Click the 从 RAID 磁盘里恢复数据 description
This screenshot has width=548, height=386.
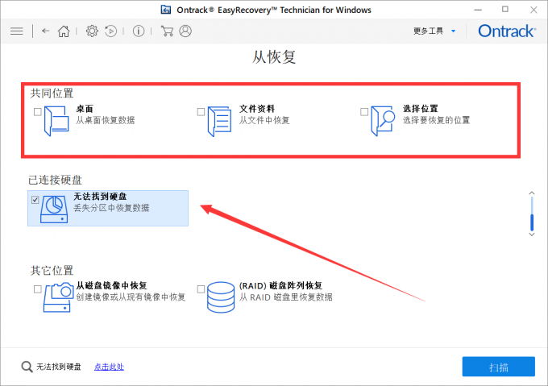tap(286, 297)
